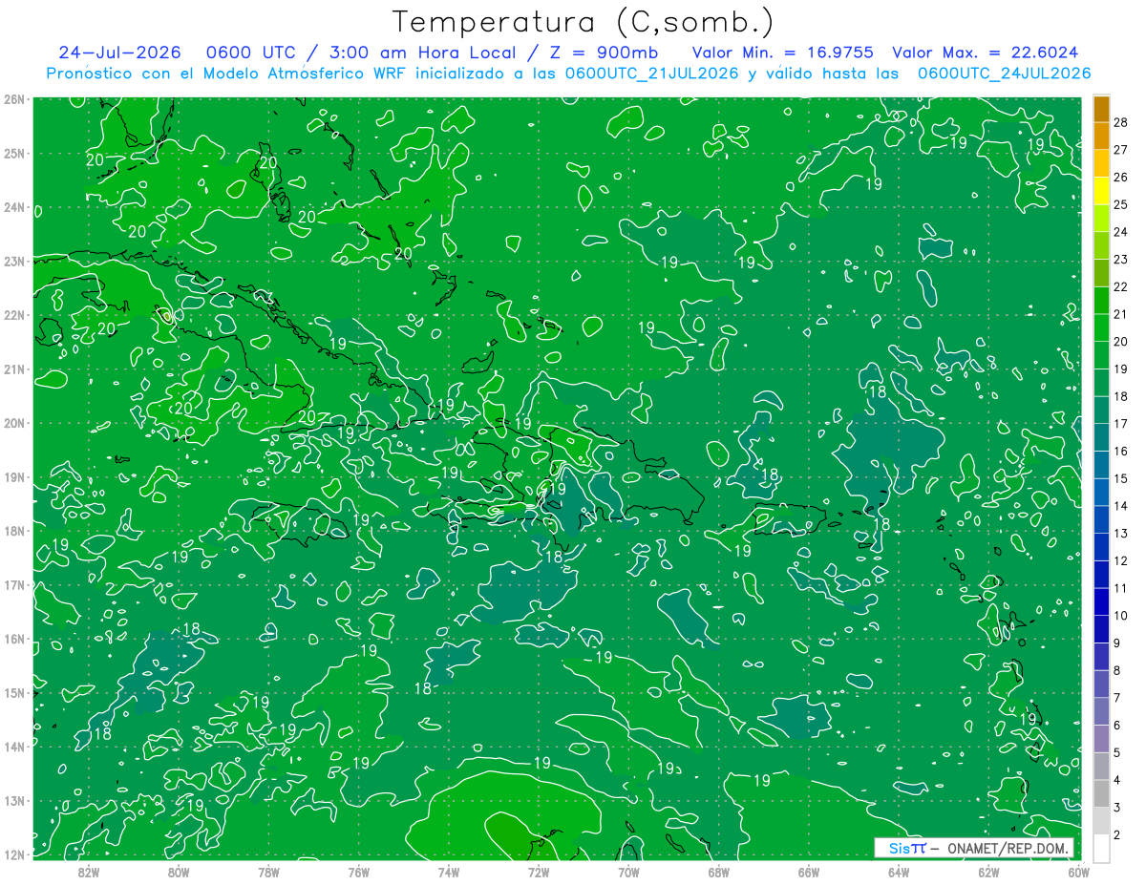This screenshot has height=885, width=1146.
Task: Click the dark orange colorbar swatch above 28
Action: [x=1101, y=108]
